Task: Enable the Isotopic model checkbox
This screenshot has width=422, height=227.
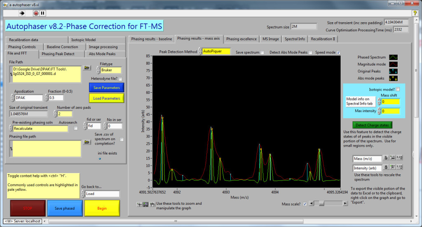Action: click(398, 89)
